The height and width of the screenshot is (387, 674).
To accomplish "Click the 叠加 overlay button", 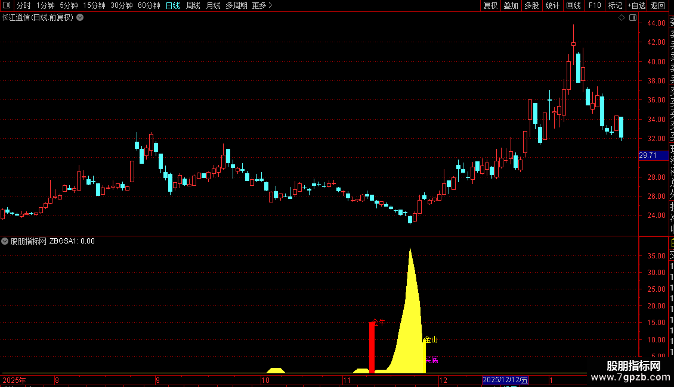I will 511,5.
